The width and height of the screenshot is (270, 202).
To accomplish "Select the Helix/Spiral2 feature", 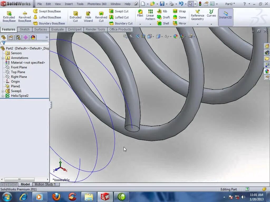I will click(x=20, y=95).
